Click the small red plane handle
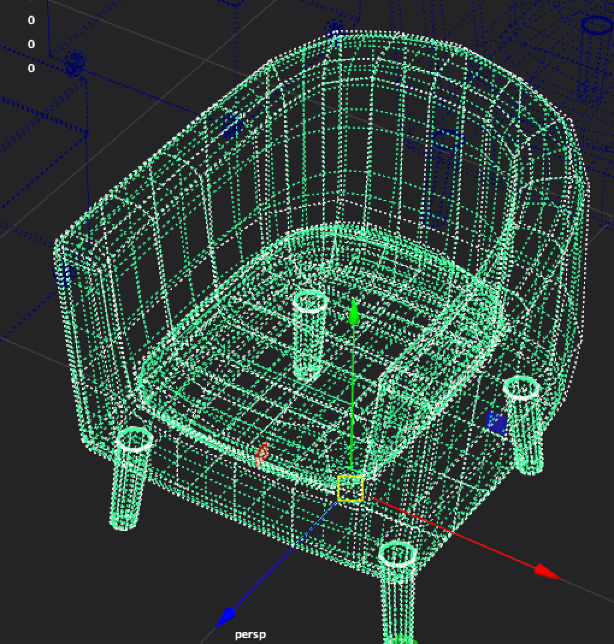Screen dimensions: 614x644 click(262, 454)
